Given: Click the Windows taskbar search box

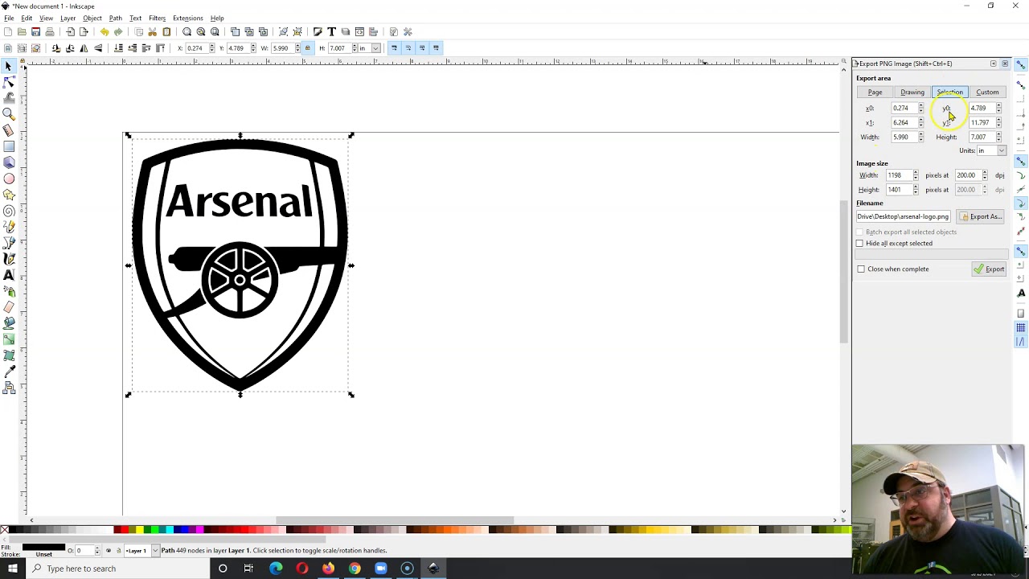Looking at the screenshot, I should (117, 569).
